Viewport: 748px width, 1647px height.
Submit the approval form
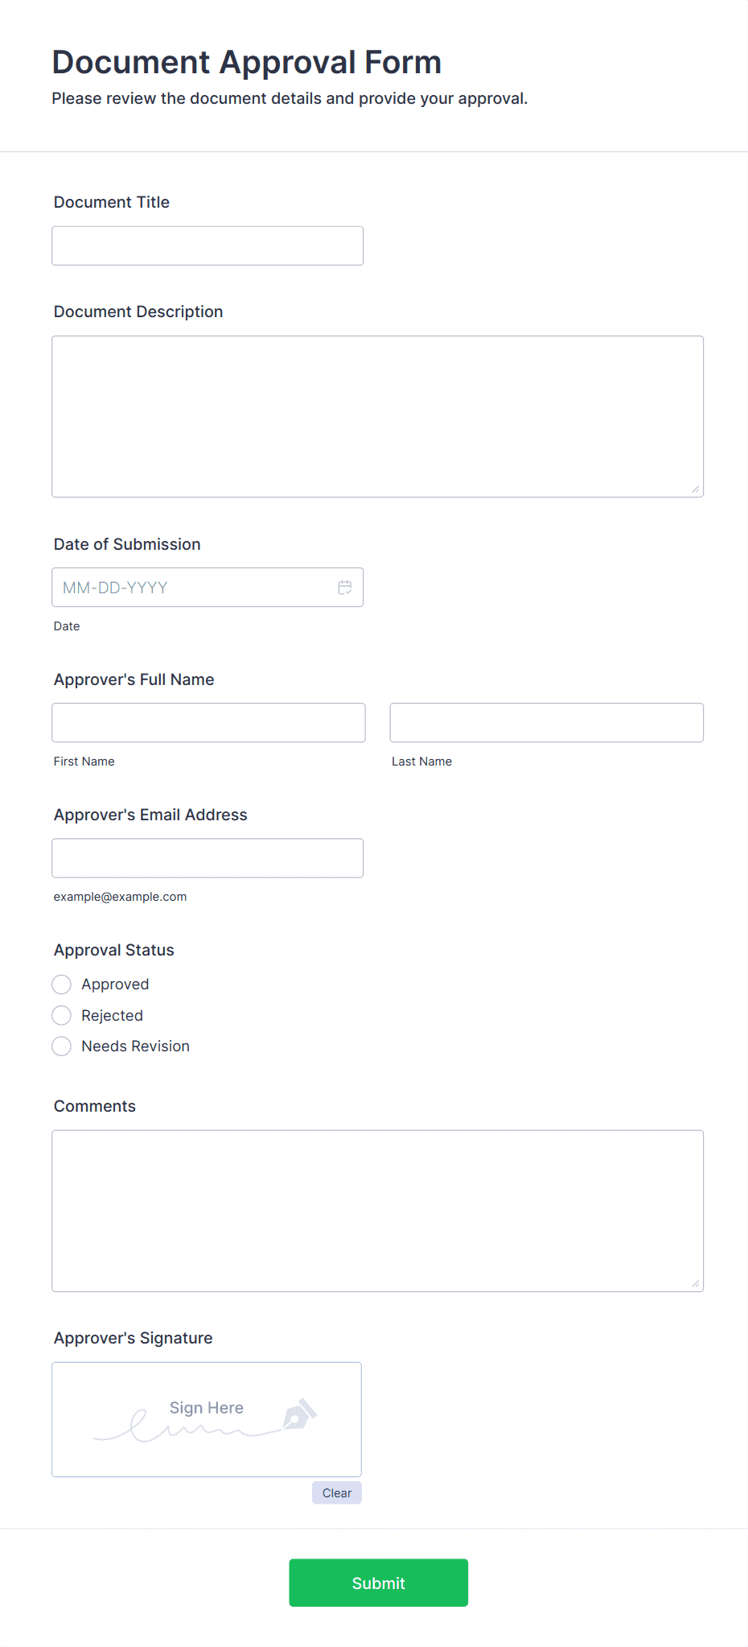tap(379, 1583)
